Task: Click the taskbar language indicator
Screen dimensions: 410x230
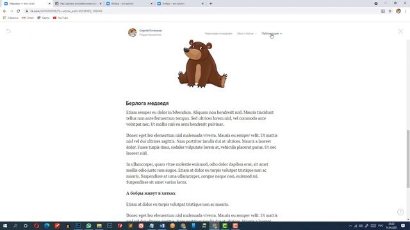Action: coord(381,226)
